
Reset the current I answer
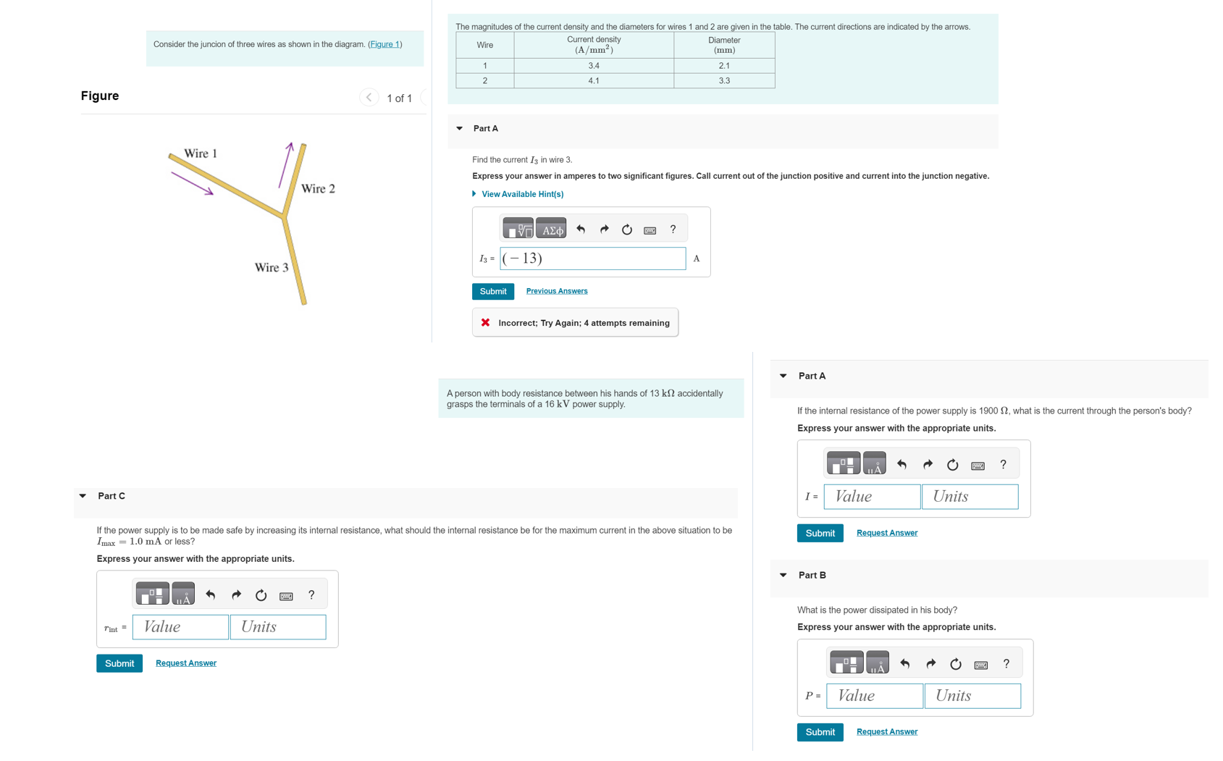[953, 465]
